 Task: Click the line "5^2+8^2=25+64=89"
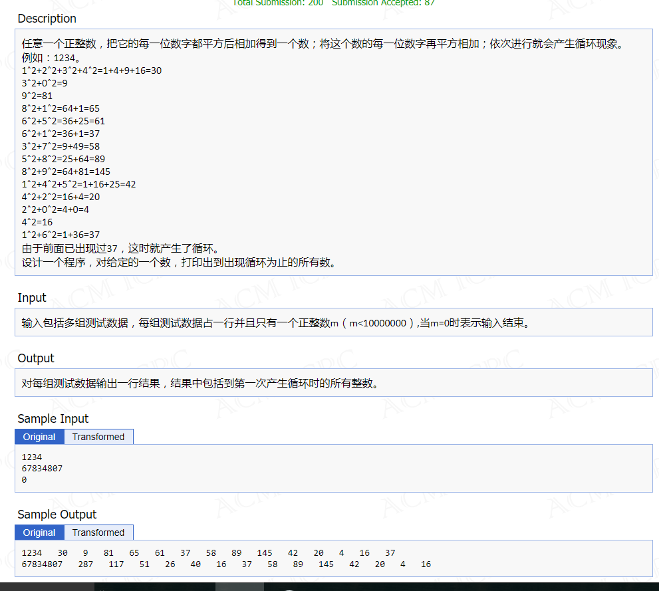click(x=63, y=159)
